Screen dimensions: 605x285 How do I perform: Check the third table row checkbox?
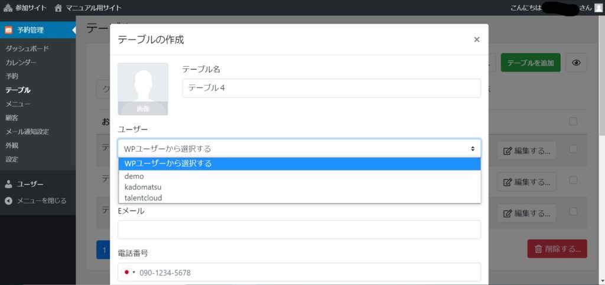click(x=573, y=211)
